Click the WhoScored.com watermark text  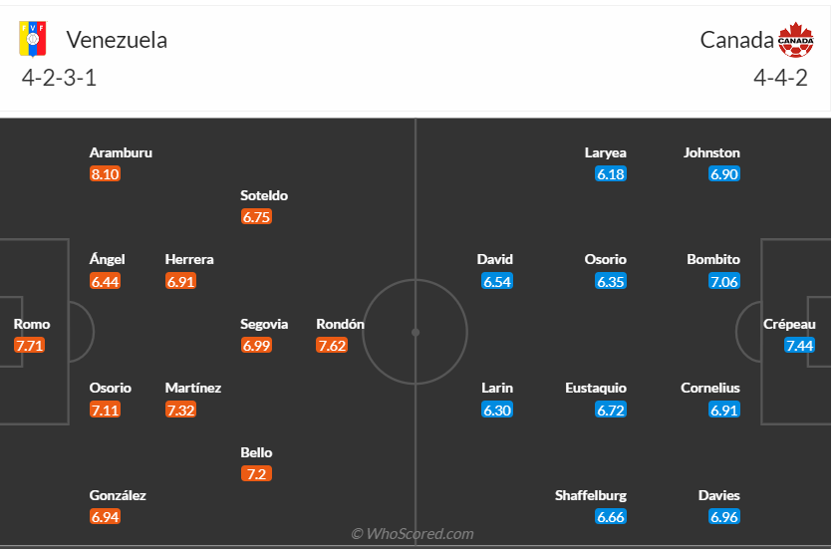(x=413, y=534)
